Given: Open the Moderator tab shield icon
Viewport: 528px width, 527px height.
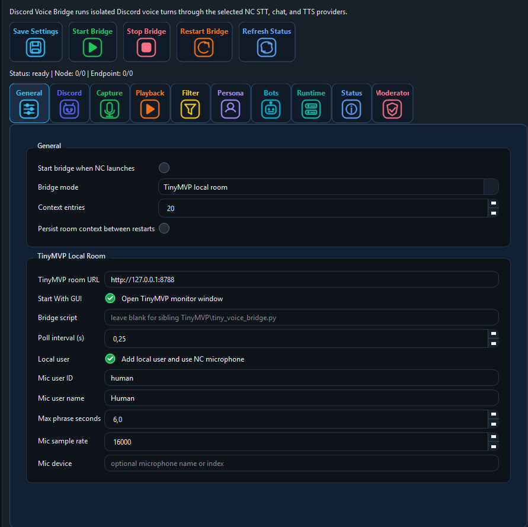Looking at the screenshot, I should 392,109.
